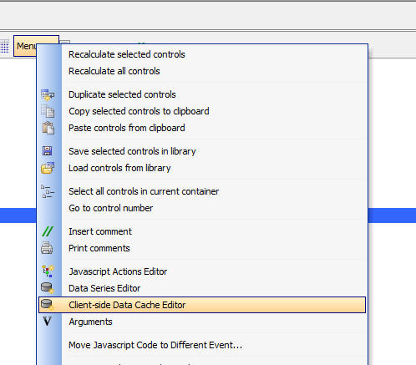The height and width of the screenshot is (365, 416).
Task: Click the Data Series Editor database icon
Action: tap(47, 288)
